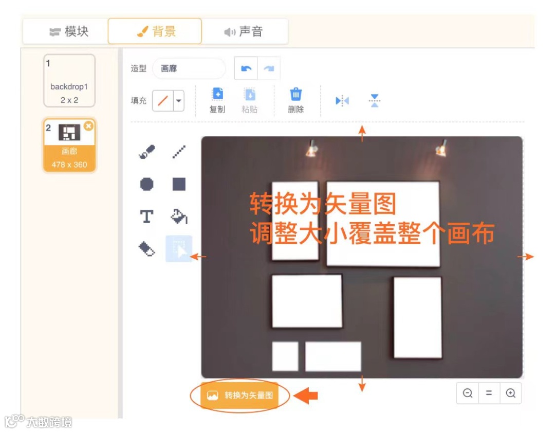Select the Eraser tool
The image size is (555, 432).
(146, 248)
